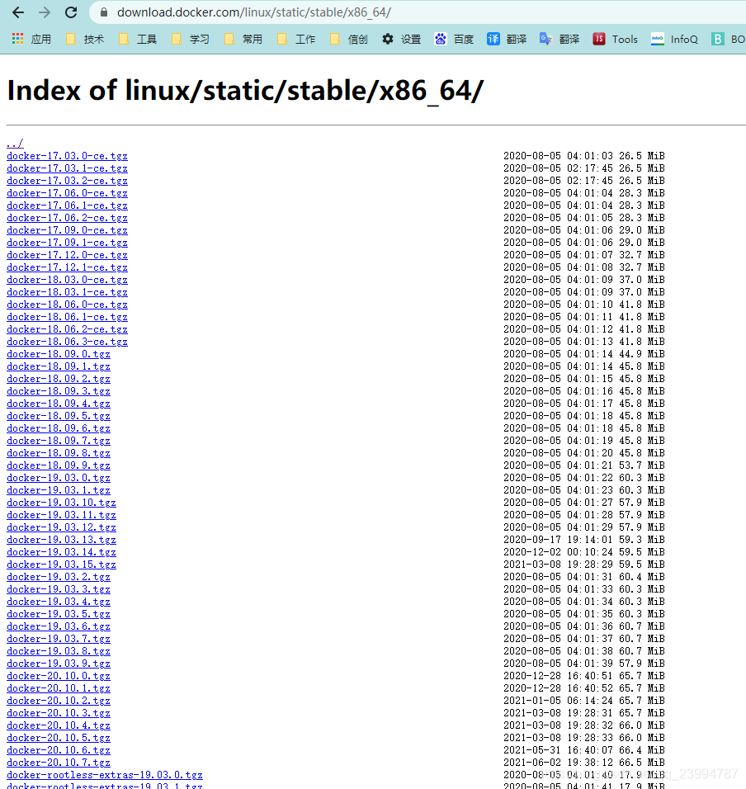Click the 2020-09-17 19:14:01 timestamp text
Image resolution: width=746 pixels, height=789 pixels.
558,540
